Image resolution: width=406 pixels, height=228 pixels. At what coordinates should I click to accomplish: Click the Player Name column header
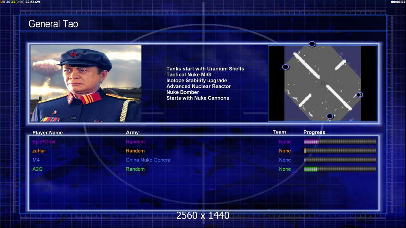click(47, 133)
